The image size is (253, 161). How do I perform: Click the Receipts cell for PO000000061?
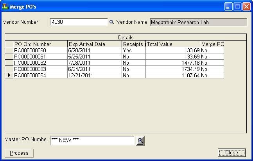134,57
